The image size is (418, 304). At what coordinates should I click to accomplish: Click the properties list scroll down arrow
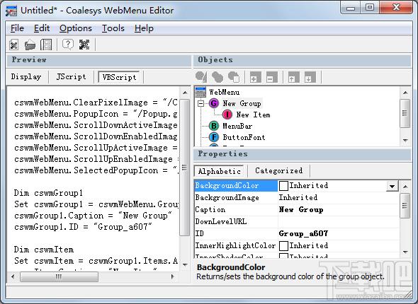click(405, 252)
